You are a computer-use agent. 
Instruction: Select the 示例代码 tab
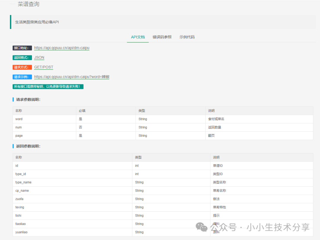(187, 37)
